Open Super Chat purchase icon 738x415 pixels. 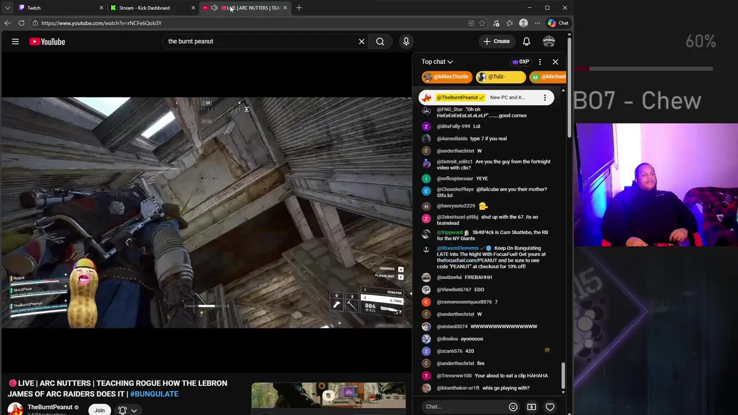(x=532, y=407)
